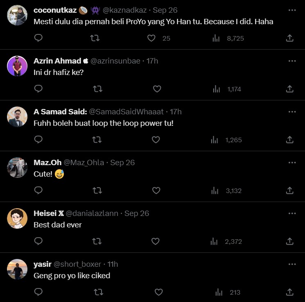Share Azrin Ahmad's tweet

[289, 89]
